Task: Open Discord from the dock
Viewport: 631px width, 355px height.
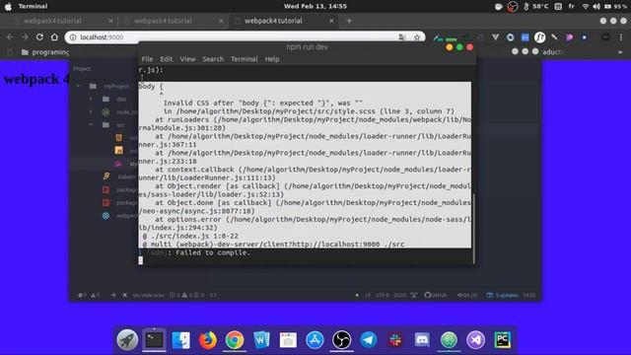Action: (422, 340)
